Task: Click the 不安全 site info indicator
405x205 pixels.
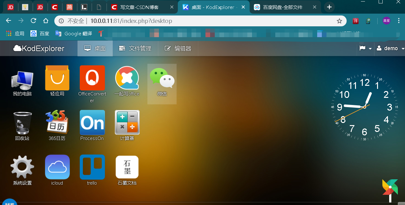Action: point(72,21)
